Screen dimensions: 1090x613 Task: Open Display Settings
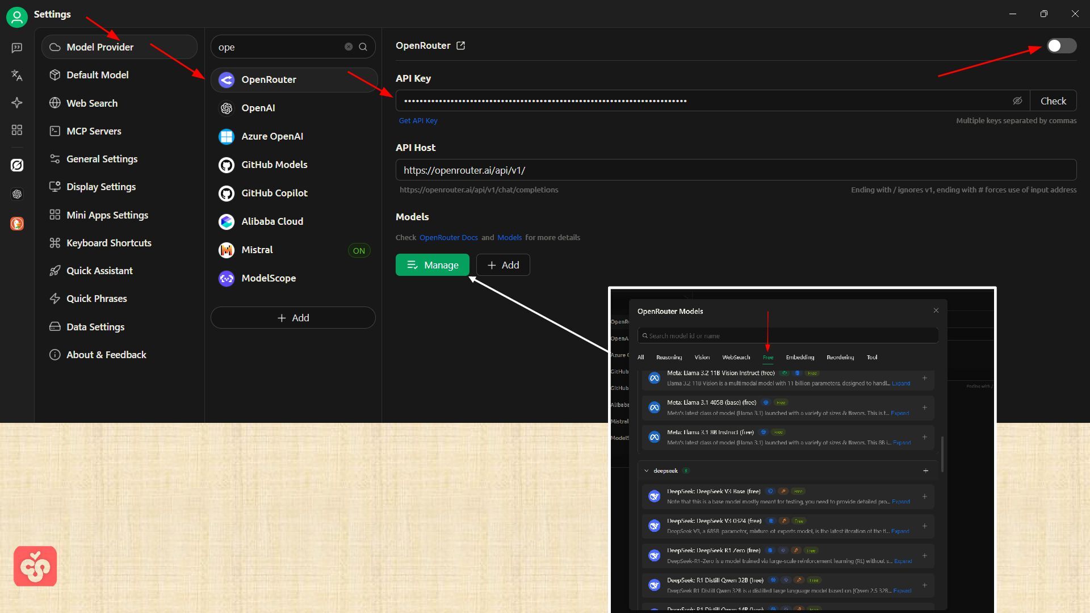tap(119, 187)
